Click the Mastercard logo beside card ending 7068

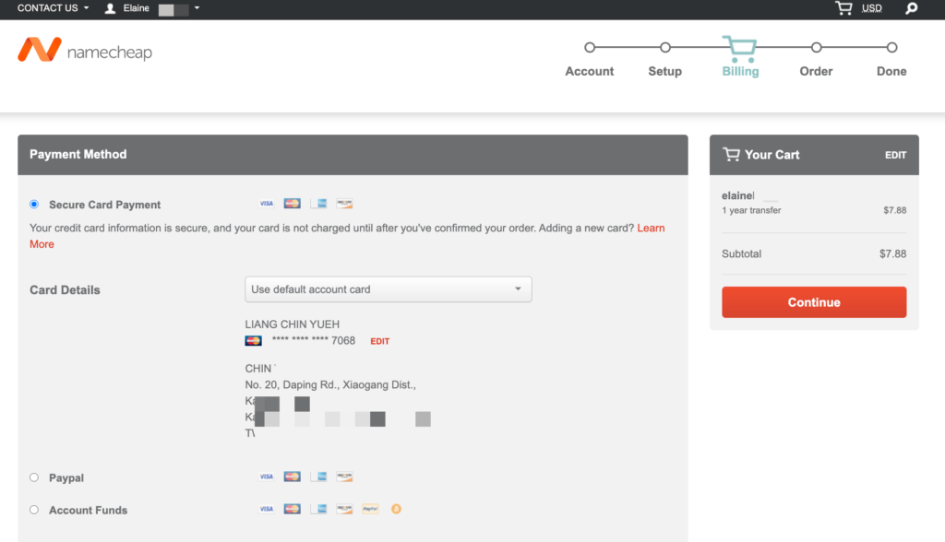[253, 341]
